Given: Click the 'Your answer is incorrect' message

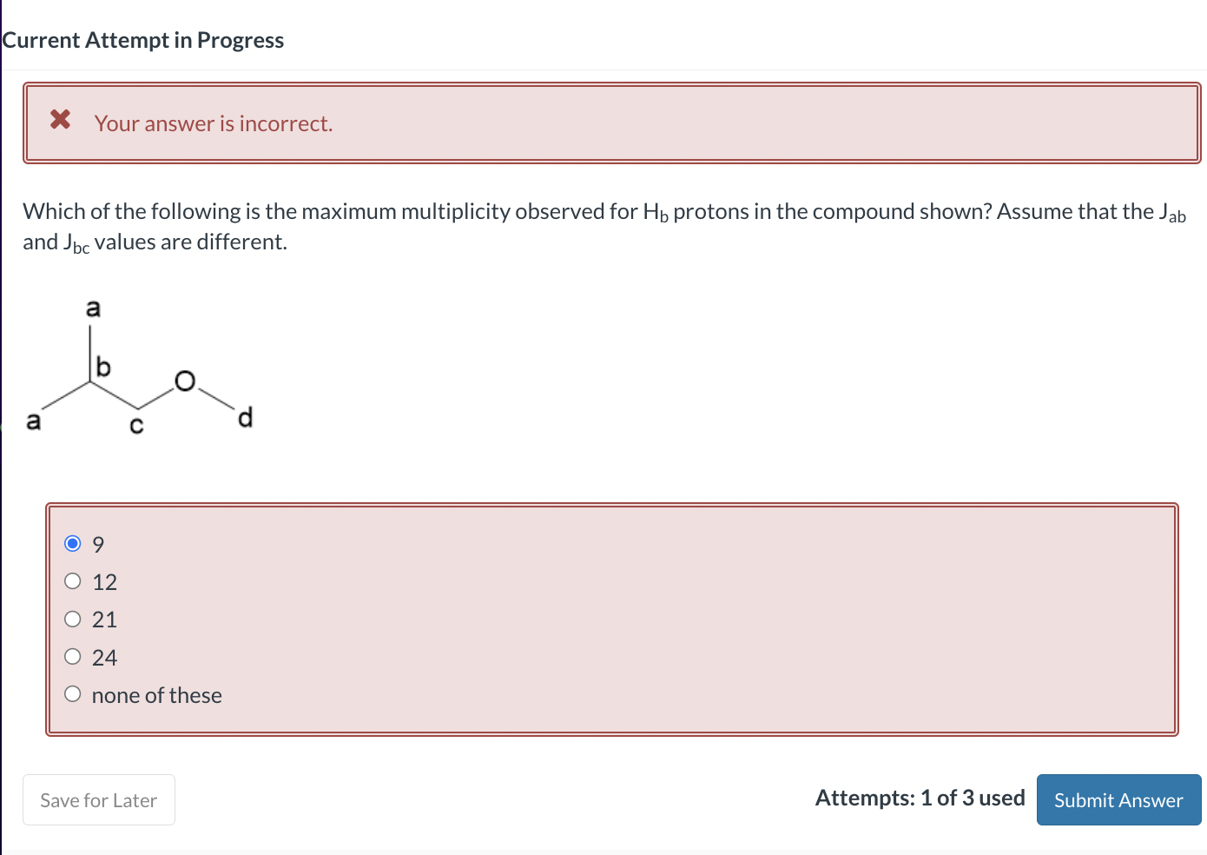Looking at the screenshot, I should pyautogui.click(x=214, y=123).
